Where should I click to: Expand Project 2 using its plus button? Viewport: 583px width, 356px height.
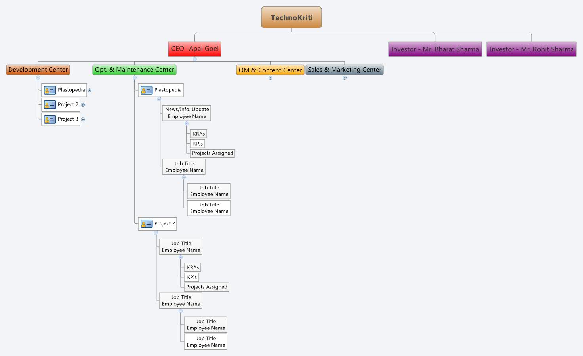point(83,104)
